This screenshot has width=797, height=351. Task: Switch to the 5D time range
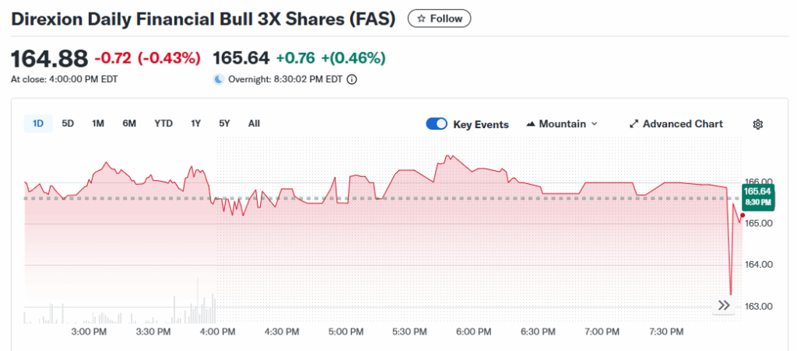pos(68,123)
